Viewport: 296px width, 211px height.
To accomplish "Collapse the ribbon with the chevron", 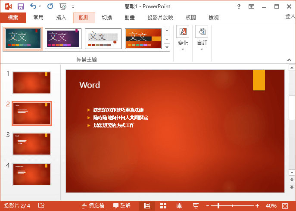I will (289, 60).
